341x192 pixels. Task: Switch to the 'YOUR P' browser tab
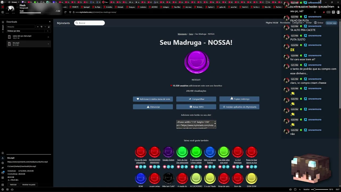pos(74,7)
